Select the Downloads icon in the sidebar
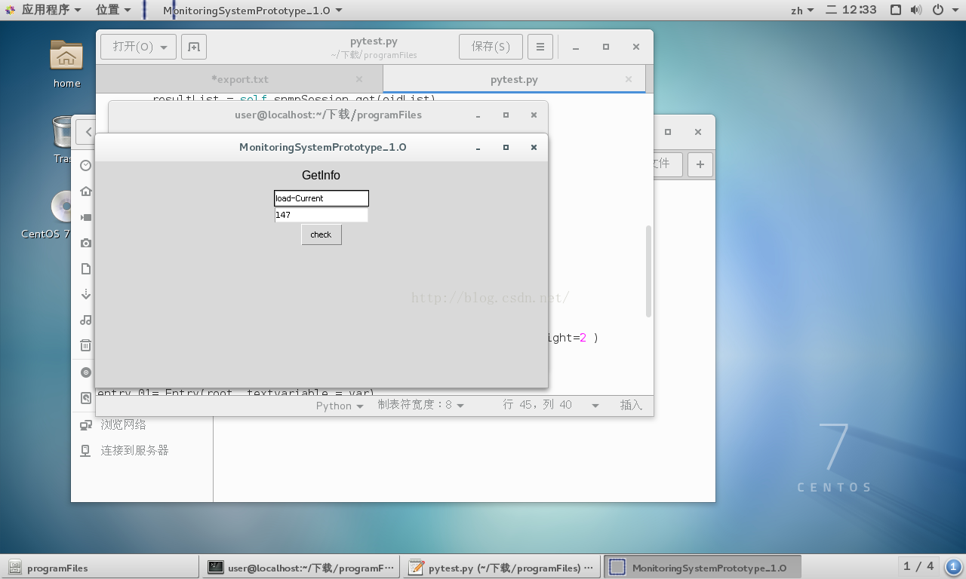The image size is (966, 579). 85,294
